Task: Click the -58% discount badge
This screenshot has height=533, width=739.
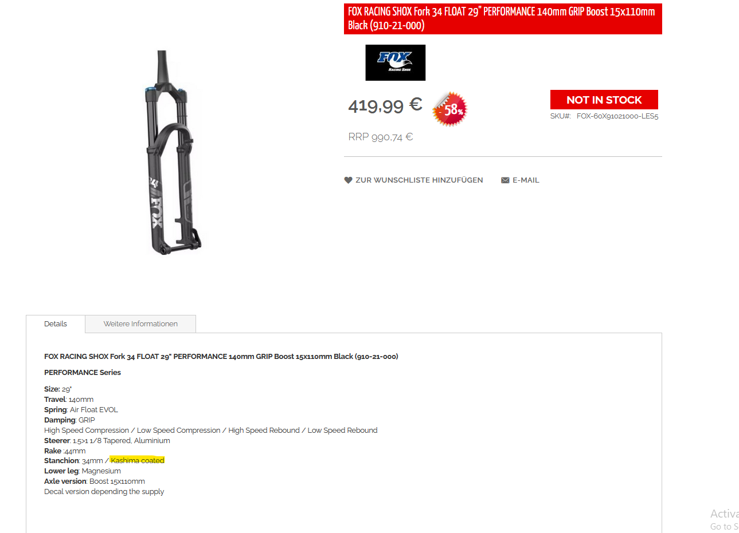Action: [451, 109]
